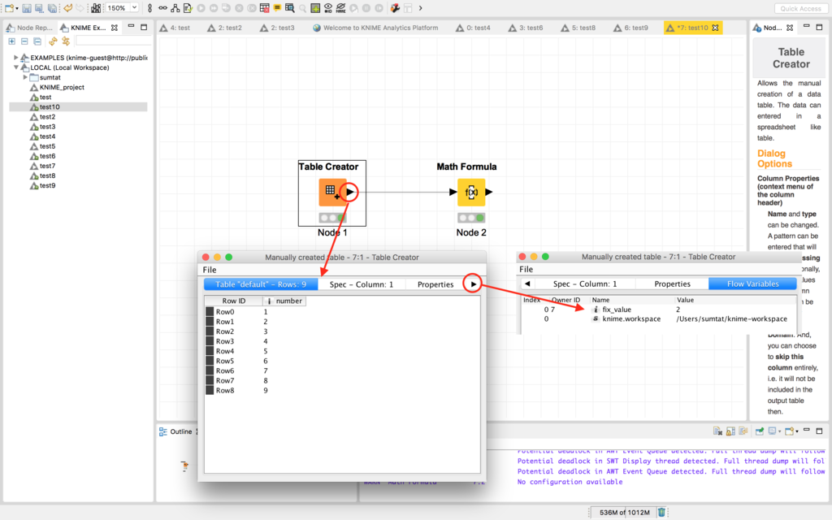Toggle the console Scroll Lock icon
The image size is (832, 520).
pos(730,431)
